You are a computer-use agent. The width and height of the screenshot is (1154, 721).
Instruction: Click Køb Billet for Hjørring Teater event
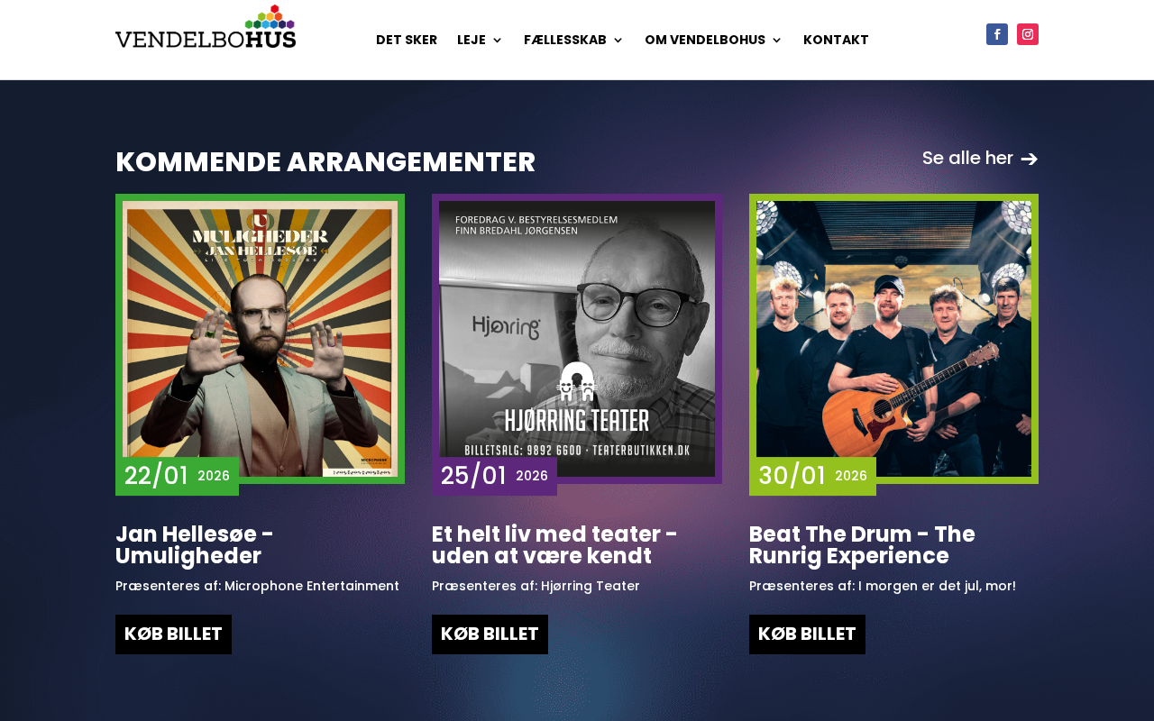point(490,634)
